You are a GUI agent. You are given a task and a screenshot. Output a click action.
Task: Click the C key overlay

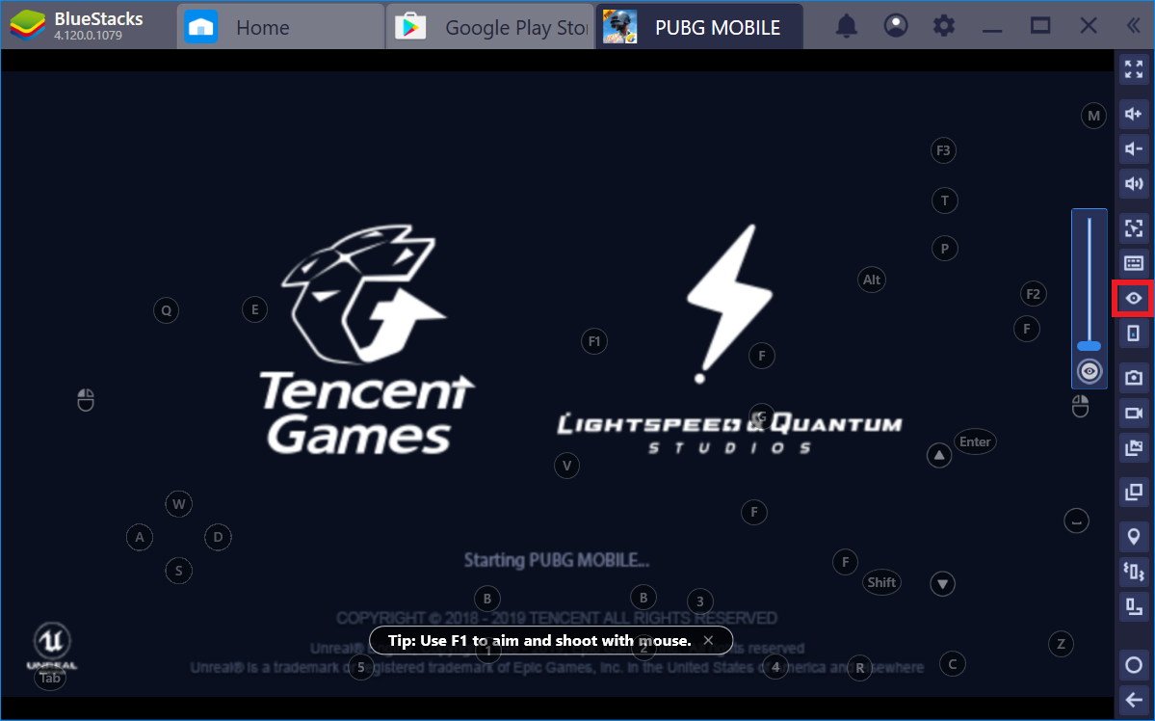coord(952,664)
